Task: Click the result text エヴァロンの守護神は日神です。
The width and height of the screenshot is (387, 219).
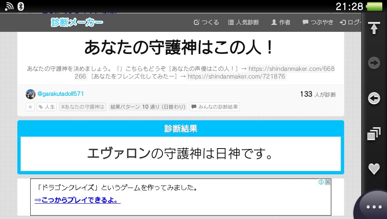Action: (181, 153)
